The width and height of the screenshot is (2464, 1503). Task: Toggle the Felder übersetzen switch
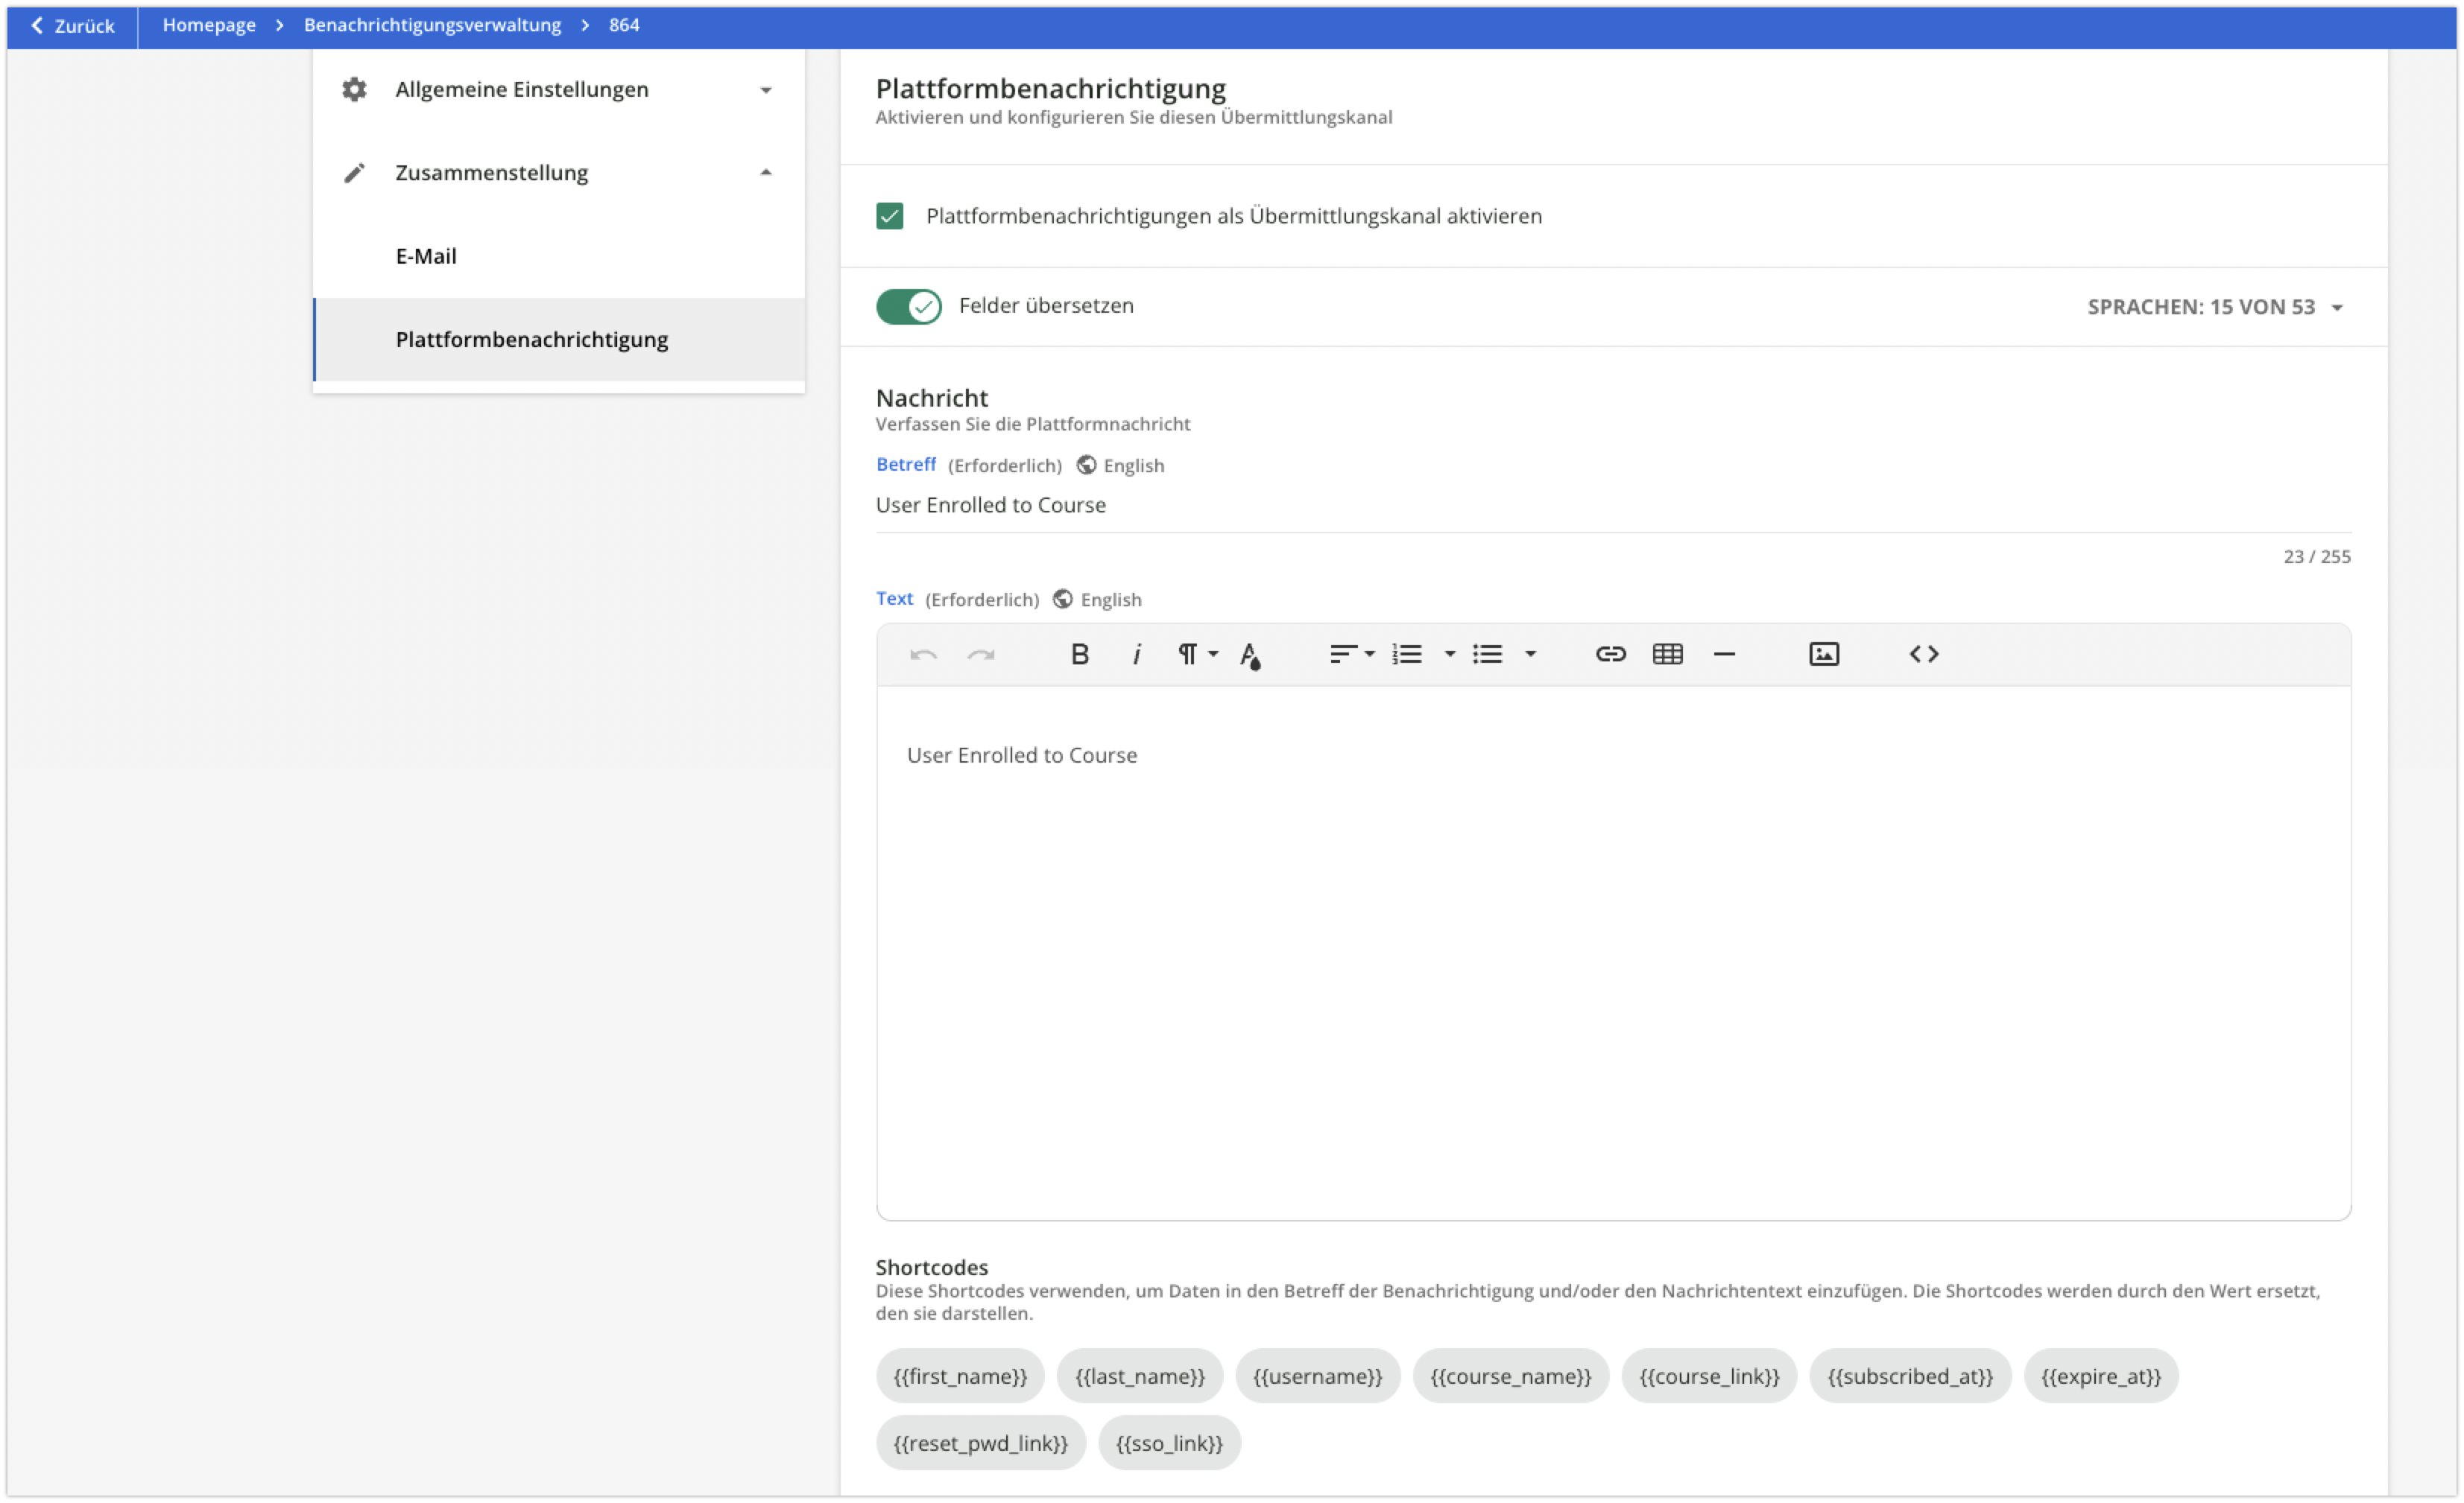[x=908, y=306]
